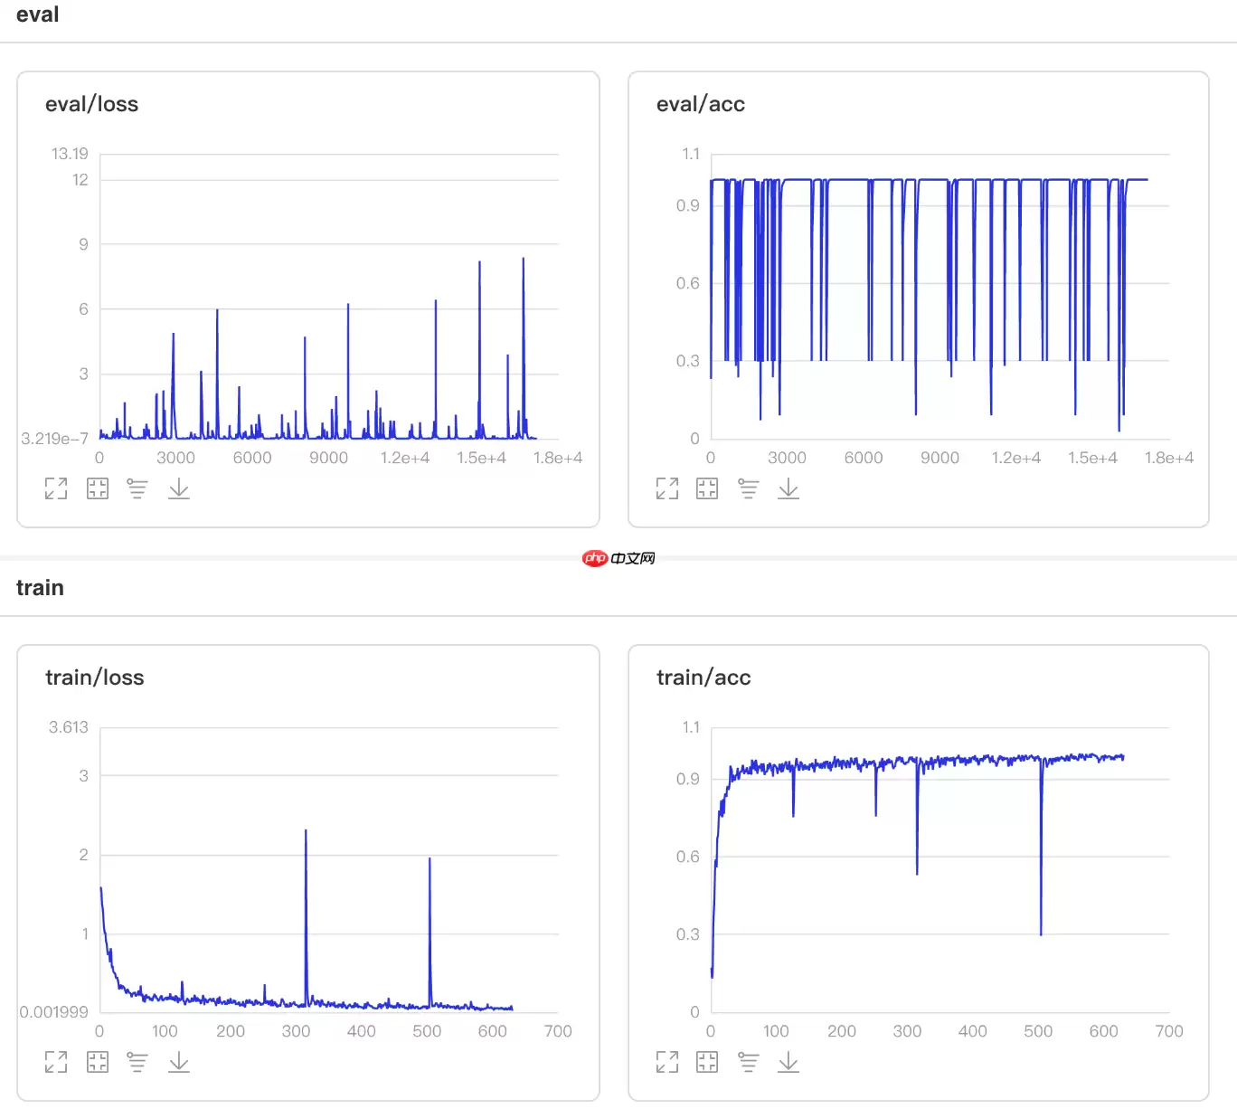Collapse the eval section header
The image size is (1237, 1118).
38,15
